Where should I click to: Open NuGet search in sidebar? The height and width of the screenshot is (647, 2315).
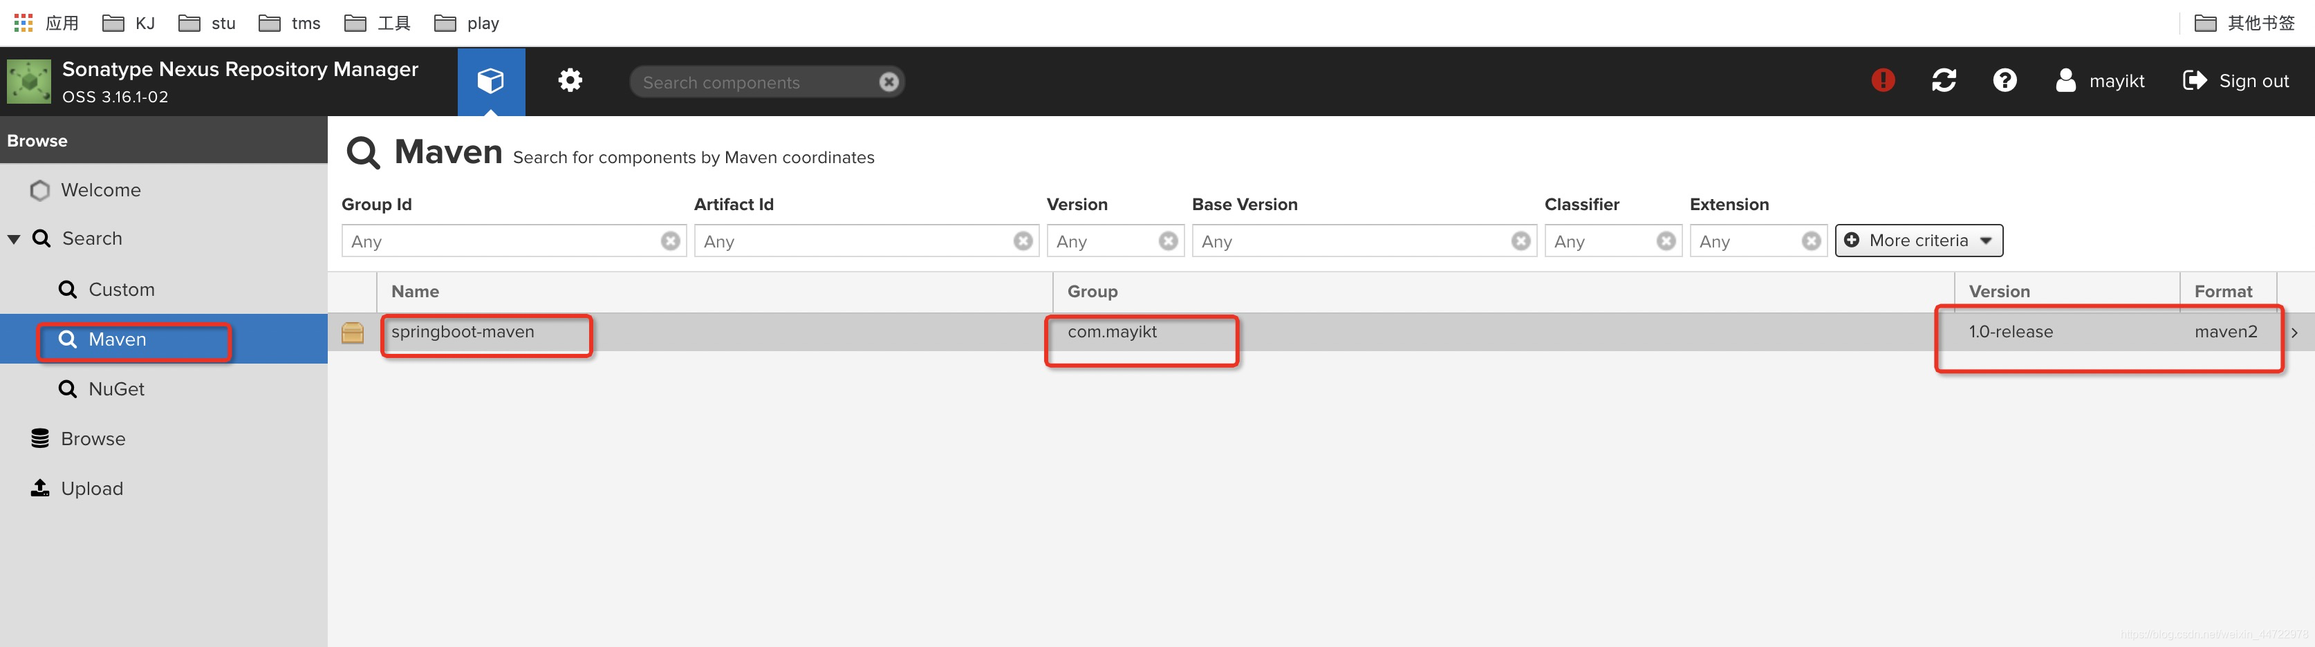coord(116,389)
